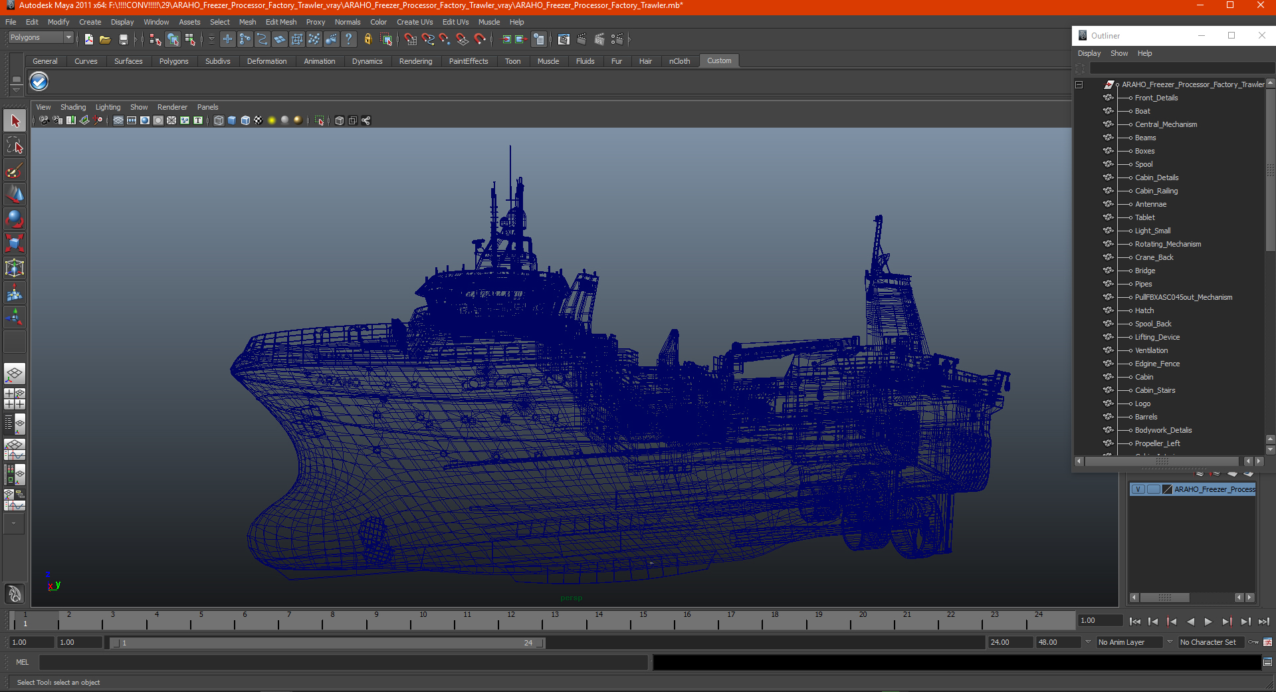Go to end of playback range
Viewport: 1276px width, 692px height.
point(1264,622)
